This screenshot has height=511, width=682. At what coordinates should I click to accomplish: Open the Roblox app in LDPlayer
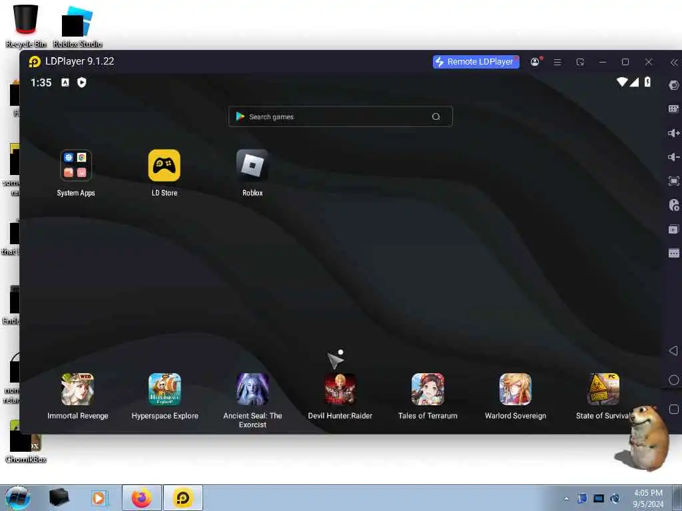(252, 166)
